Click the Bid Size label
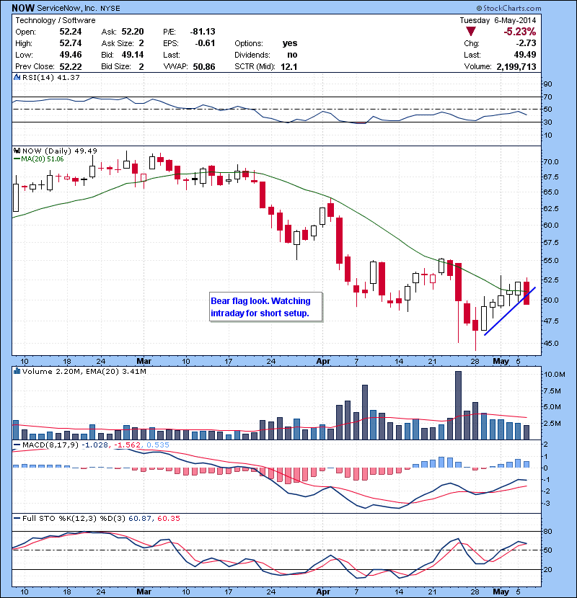This screenshot has height=598, width=577. tap(116, 66)
